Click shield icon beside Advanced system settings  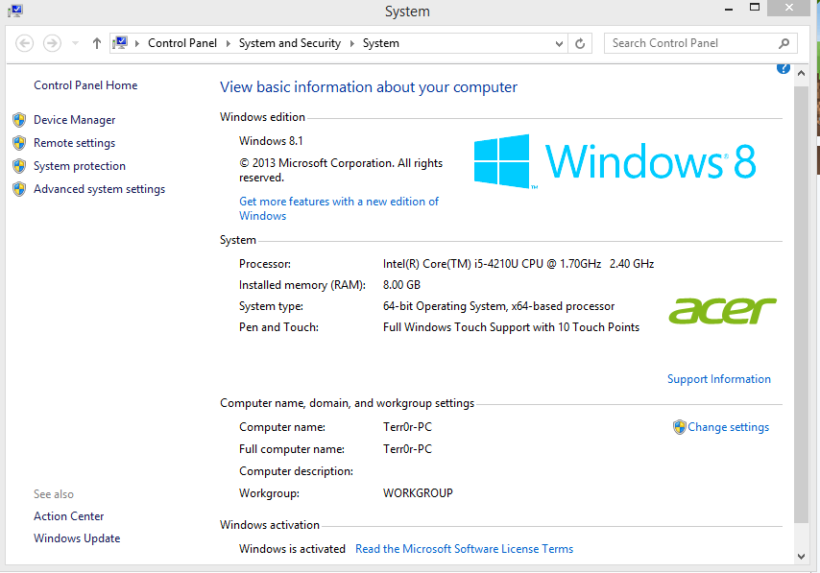(x=19, y=189)
